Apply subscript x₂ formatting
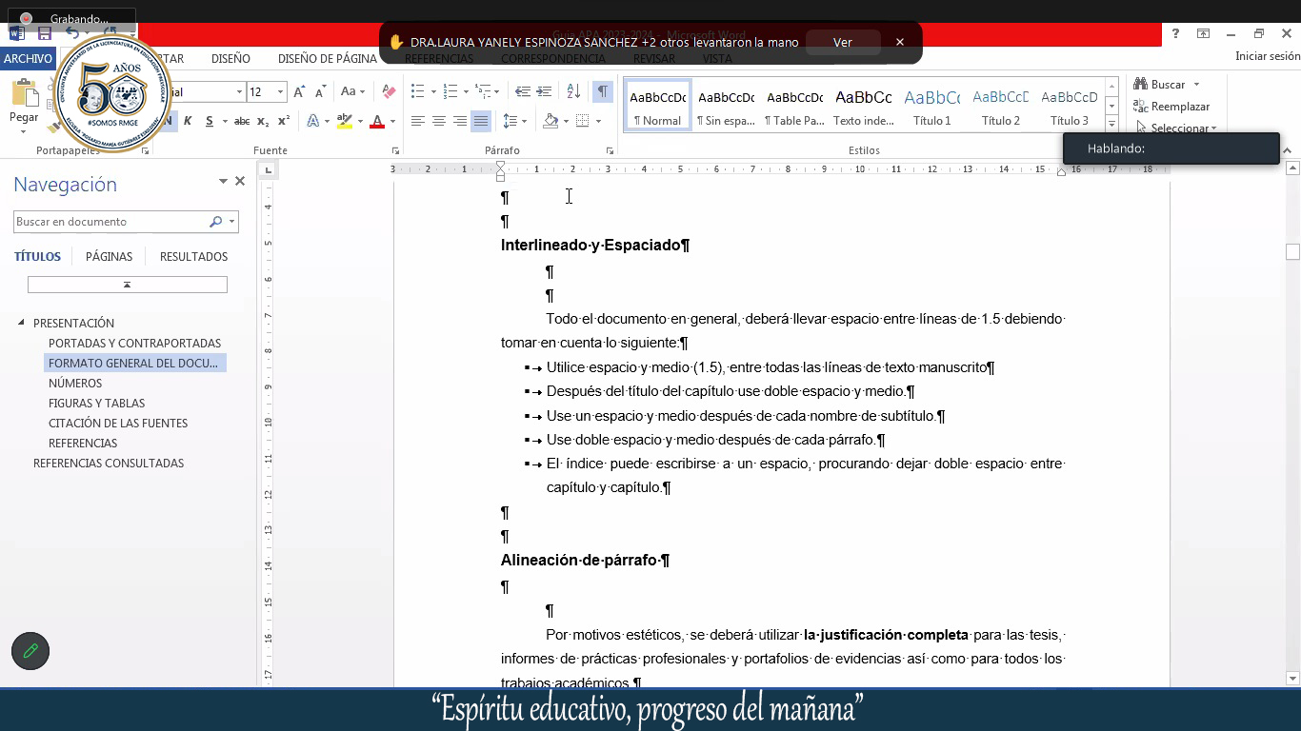This screenshot has width=1301, height=731. pos(264,121)
